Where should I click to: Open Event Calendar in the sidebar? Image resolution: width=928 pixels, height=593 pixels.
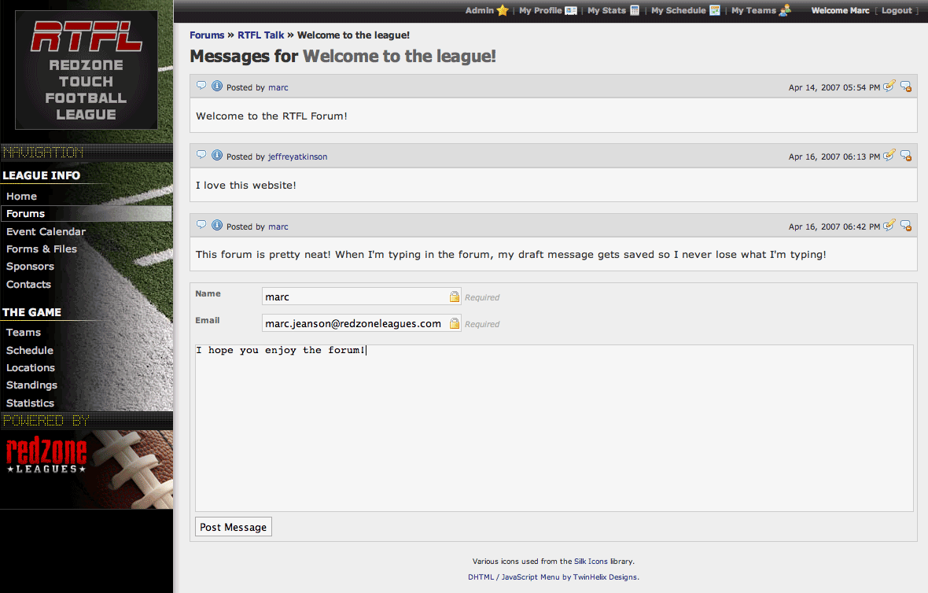coord(46,231)
